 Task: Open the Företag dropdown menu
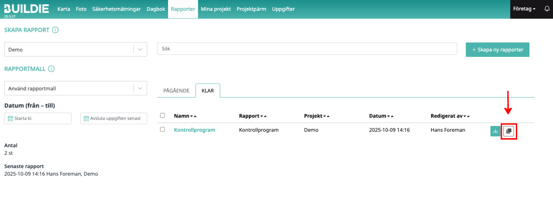524,9
